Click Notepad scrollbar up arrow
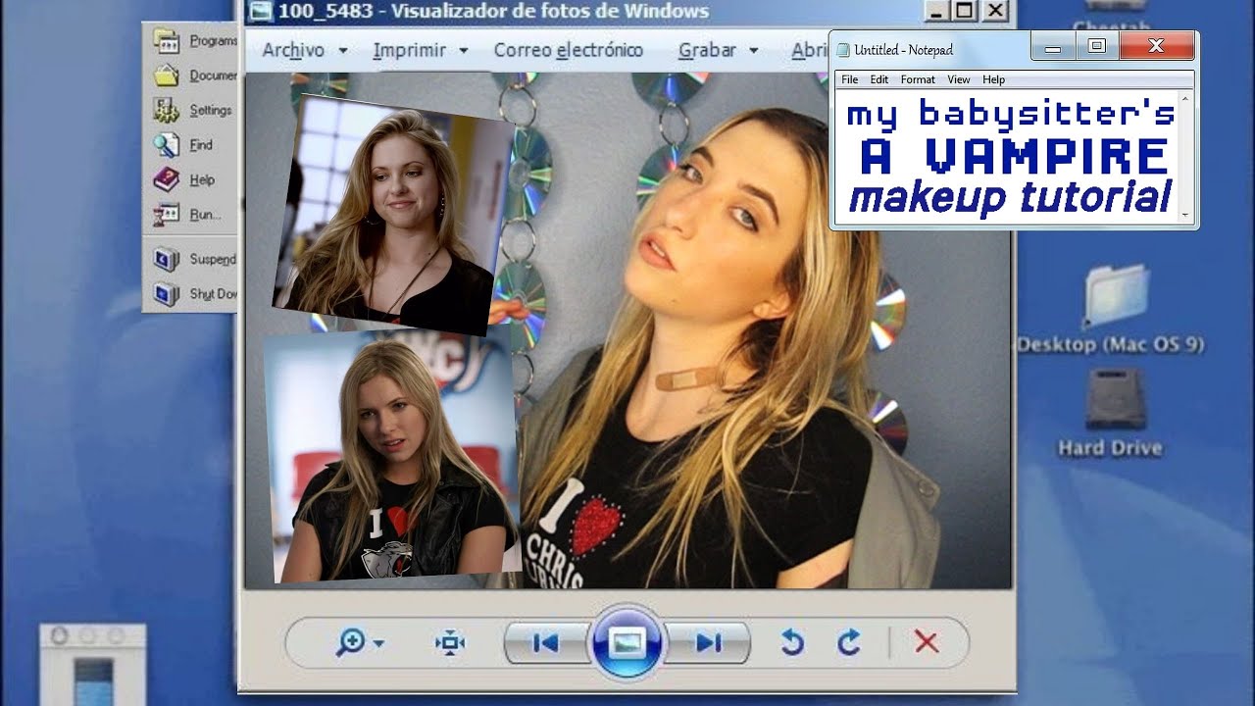 click(x=1186, y=98)
